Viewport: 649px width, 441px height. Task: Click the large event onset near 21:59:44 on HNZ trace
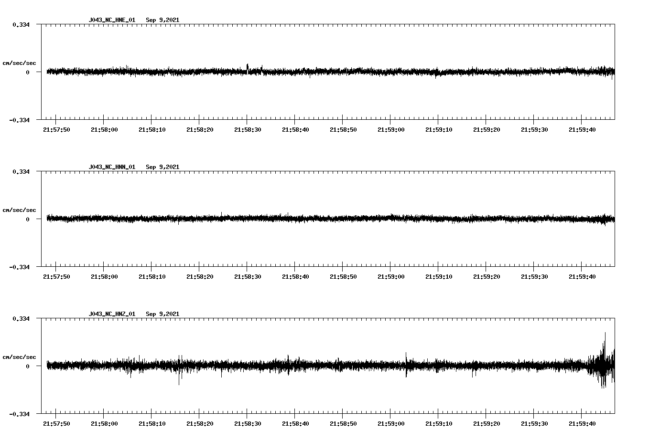[x=603, y=360]
